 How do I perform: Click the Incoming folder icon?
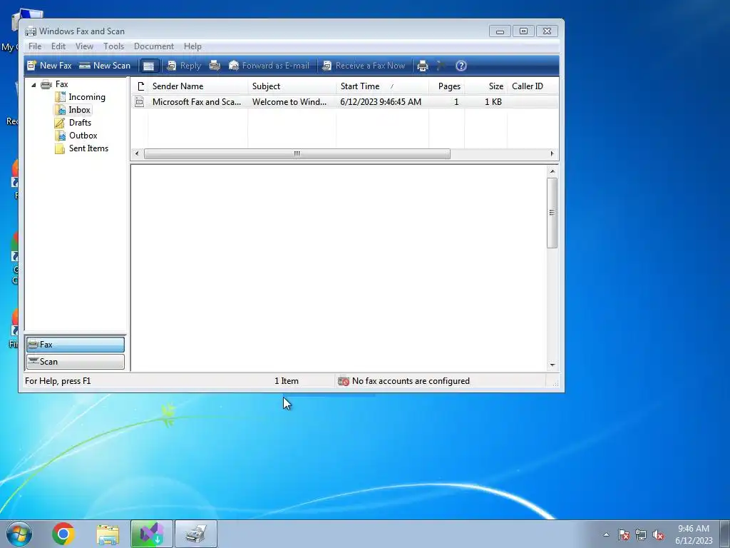(60, 97)
